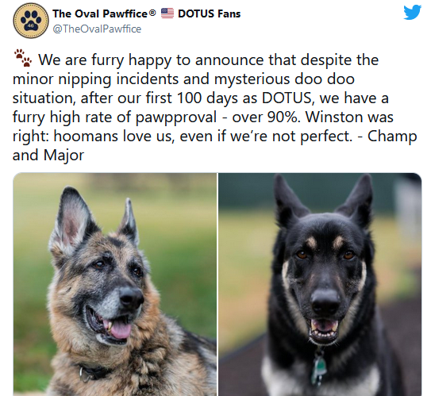This screenshot has width=431, height=396.
Task: Open the @TheOvalPawffice handle link
Action: point(97,29)
